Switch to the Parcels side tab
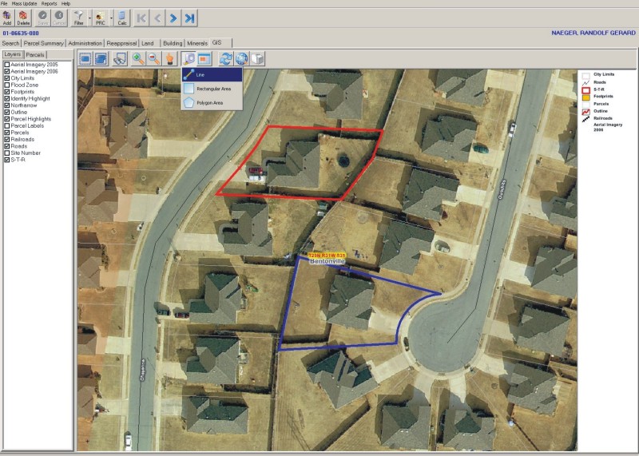The width and height of the screenshot is (639, 456). [x=35, y=54]
